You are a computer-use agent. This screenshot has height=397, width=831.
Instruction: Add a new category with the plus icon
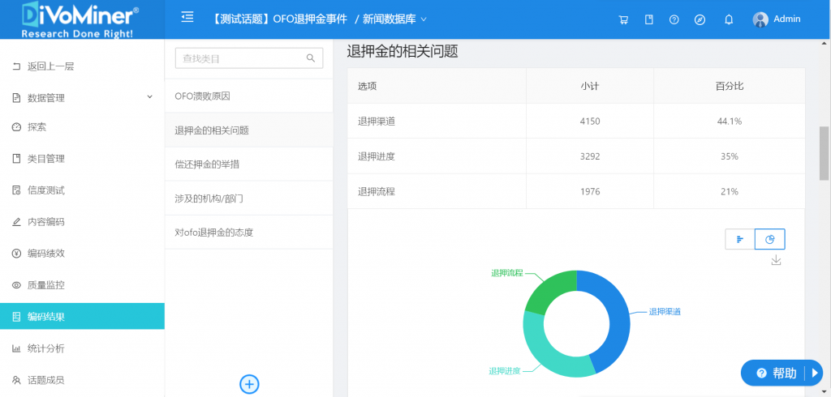tap(249, 384)
